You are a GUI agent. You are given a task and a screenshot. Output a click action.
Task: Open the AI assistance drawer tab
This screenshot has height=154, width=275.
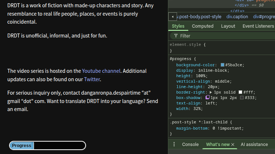coord(254,145)
